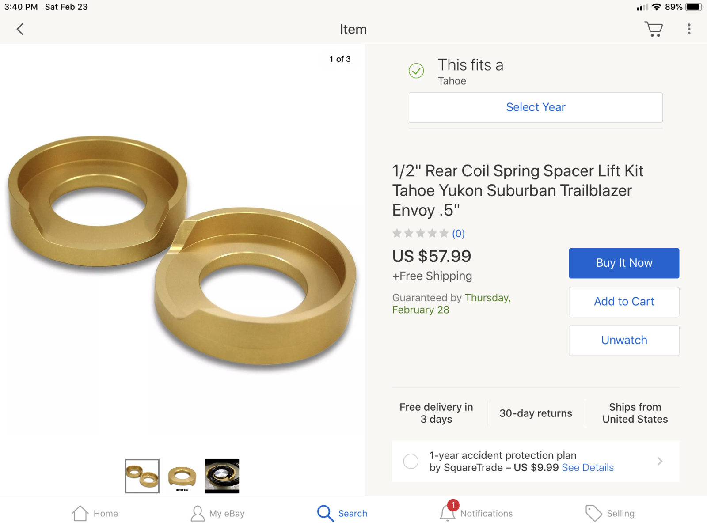Select the third product thumbnail with black ring
This screenshot has height=530, width=707.
pyautogui.click(x=222, y=476)
